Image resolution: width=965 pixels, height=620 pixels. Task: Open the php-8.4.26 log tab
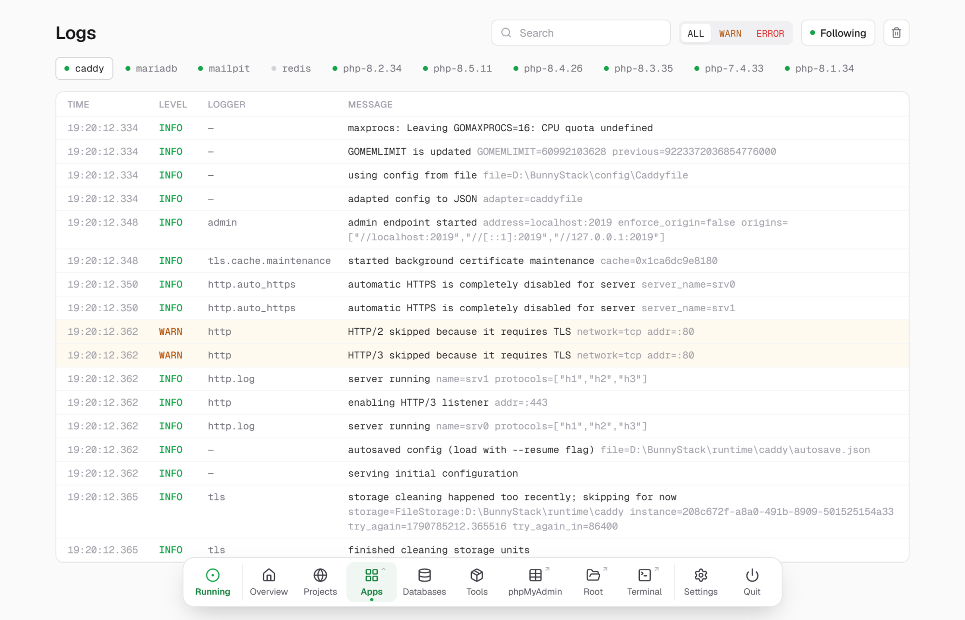[548, 69]
